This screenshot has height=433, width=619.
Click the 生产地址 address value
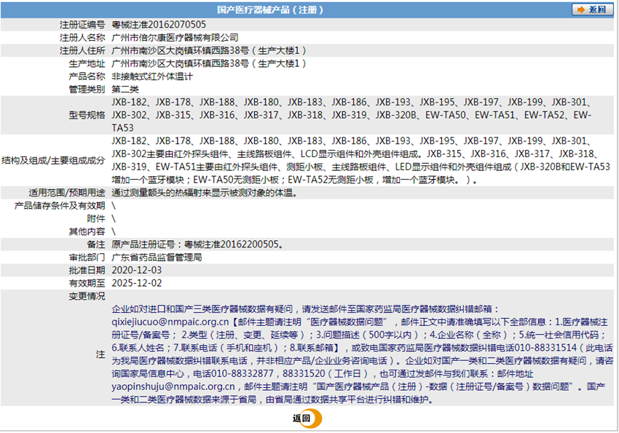[x=209, y=63]
